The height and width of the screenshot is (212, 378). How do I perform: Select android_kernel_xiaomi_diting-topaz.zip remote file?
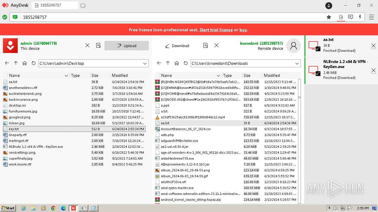coord(226,200)
